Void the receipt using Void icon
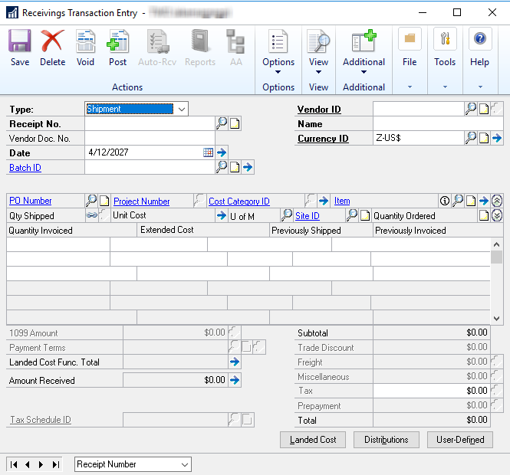The width and height of the screenshot is (510, 475). pos(85,47)
